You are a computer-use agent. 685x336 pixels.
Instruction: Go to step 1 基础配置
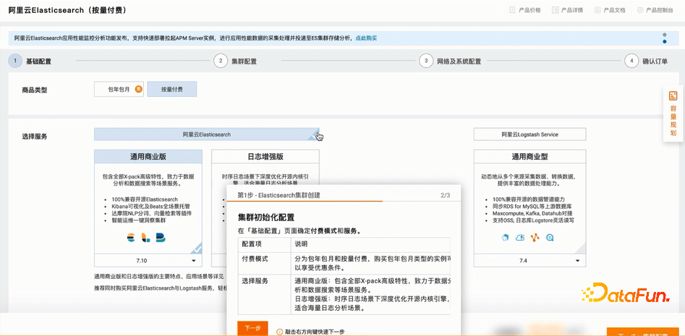coord(30,61)
